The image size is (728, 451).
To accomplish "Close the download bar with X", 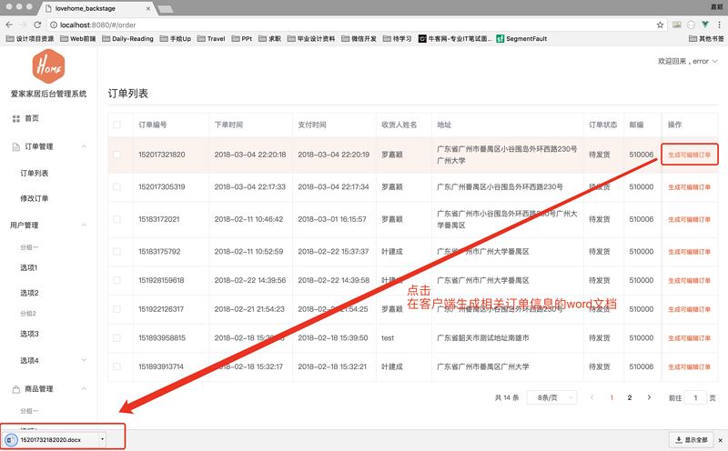I will 720,440.
